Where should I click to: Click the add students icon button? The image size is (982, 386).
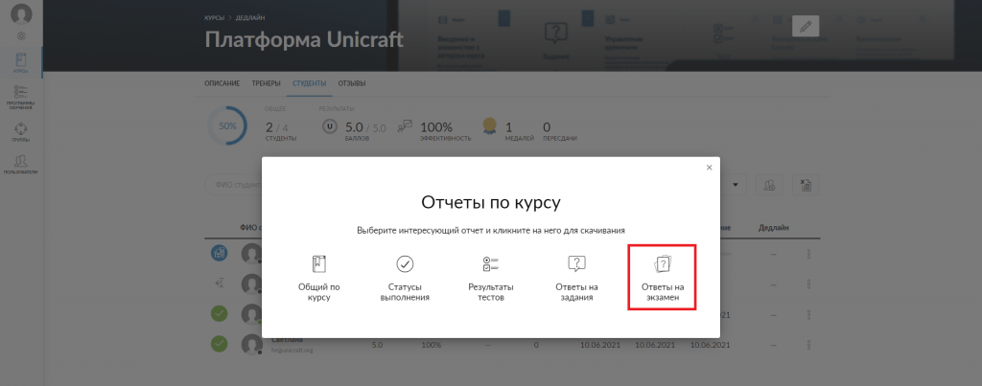(x=769, y=185)
